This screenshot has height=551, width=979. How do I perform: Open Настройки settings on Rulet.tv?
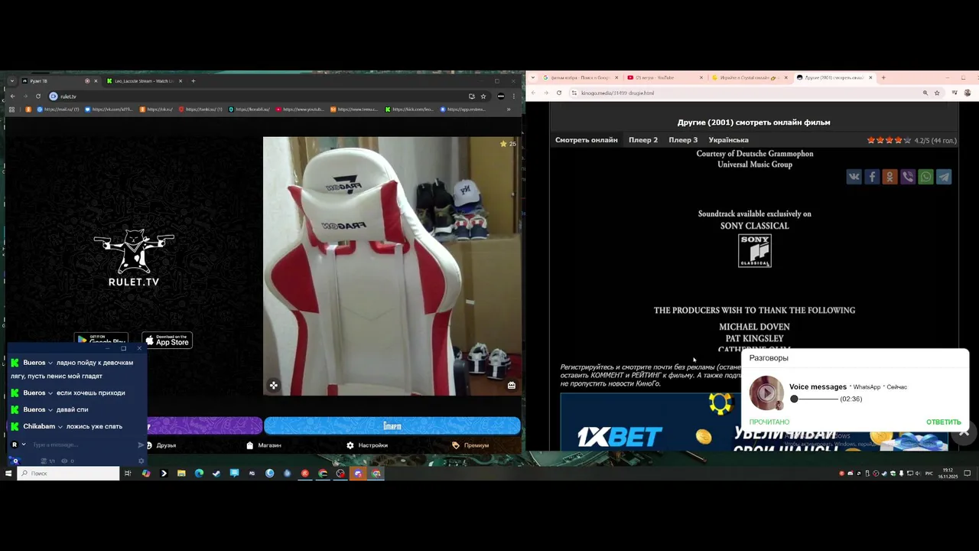point(367,445)
